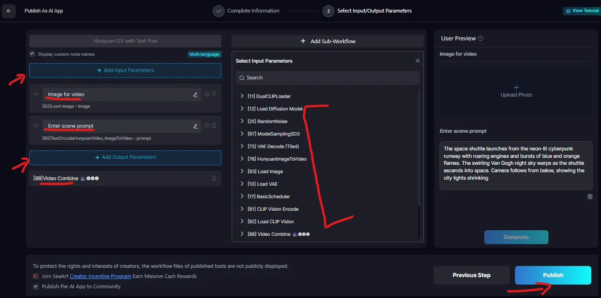Close the Select Input Parameters panel

(417, 61)
